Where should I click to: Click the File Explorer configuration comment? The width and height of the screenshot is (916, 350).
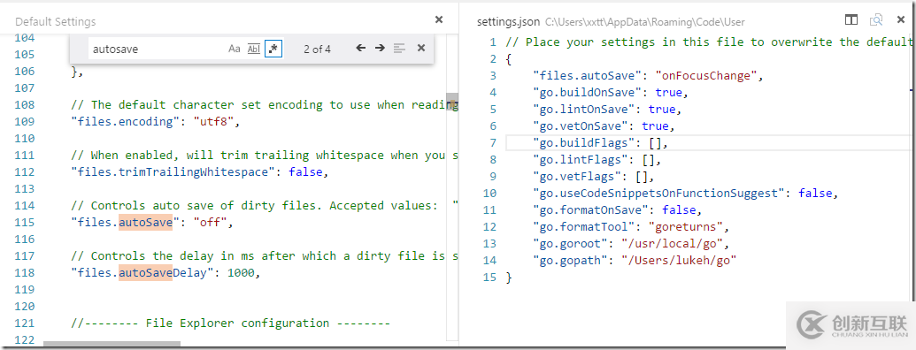tap(230, 323)
